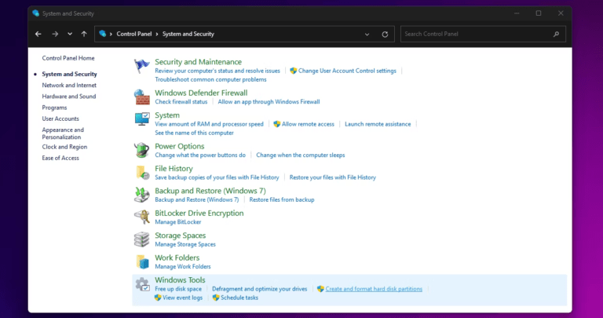The width and height of the screenshot is (603, 318).
Task: Select Network and Internet in the sidebar
Action: click(x=69, y=85)
